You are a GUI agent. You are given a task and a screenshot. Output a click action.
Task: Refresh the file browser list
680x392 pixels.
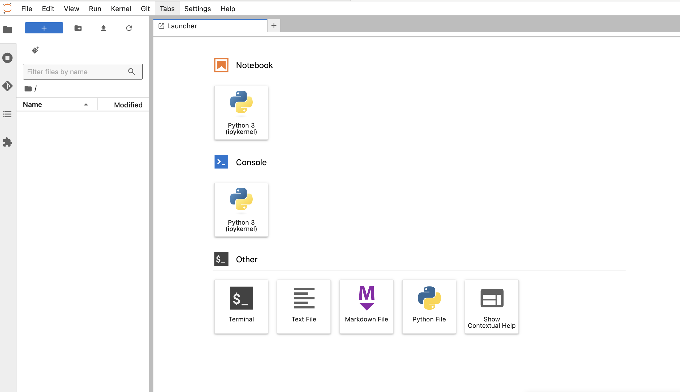[x=129, y=28]
